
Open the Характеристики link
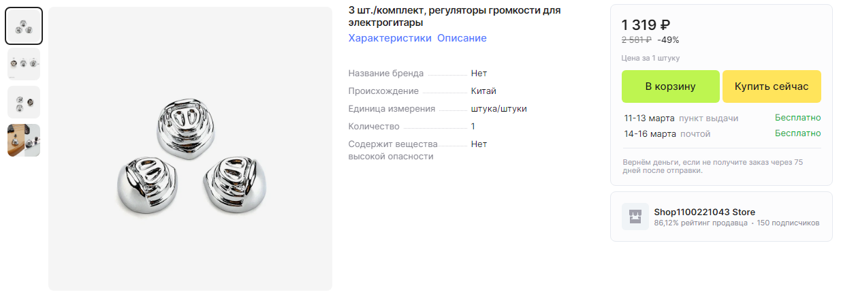tap(390, 38)
